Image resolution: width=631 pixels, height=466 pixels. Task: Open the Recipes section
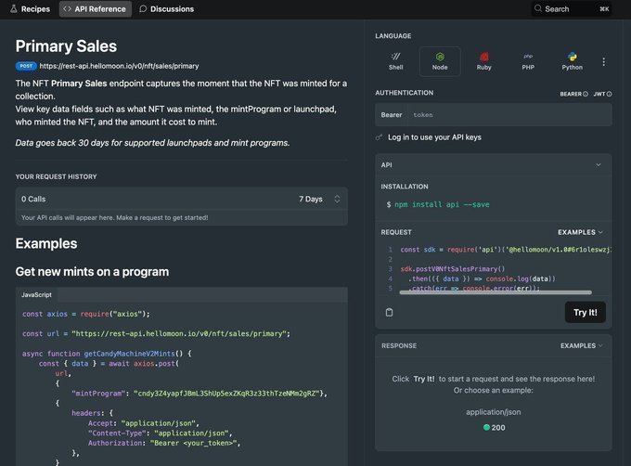[x=30, y=9]
